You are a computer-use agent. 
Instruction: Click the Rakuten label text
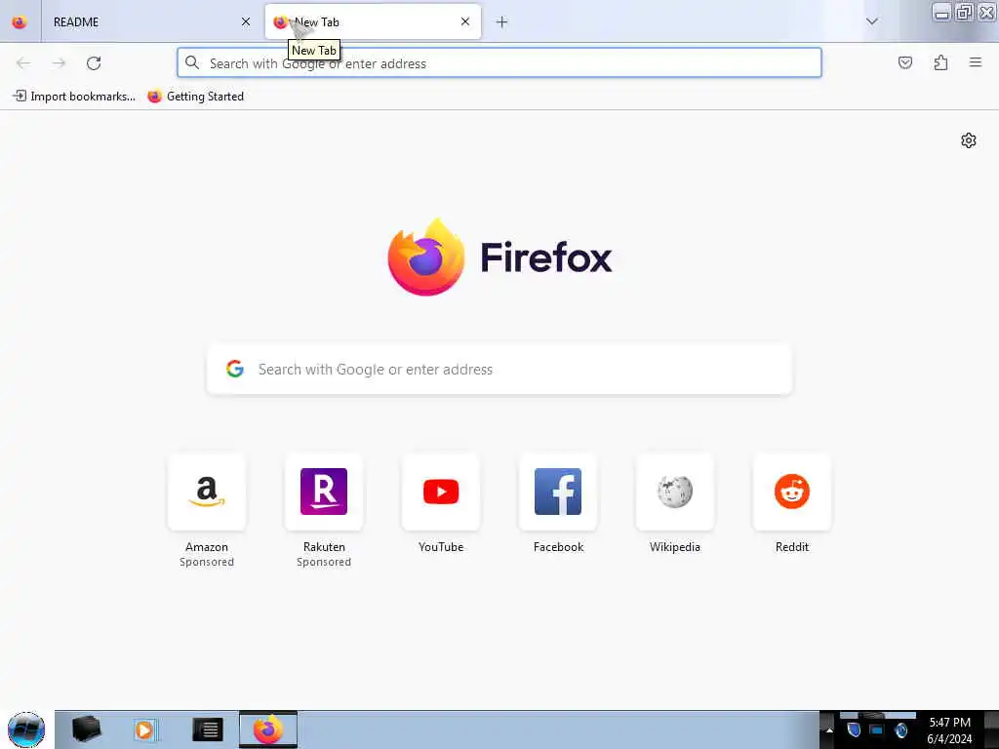[x=324, y=547]
